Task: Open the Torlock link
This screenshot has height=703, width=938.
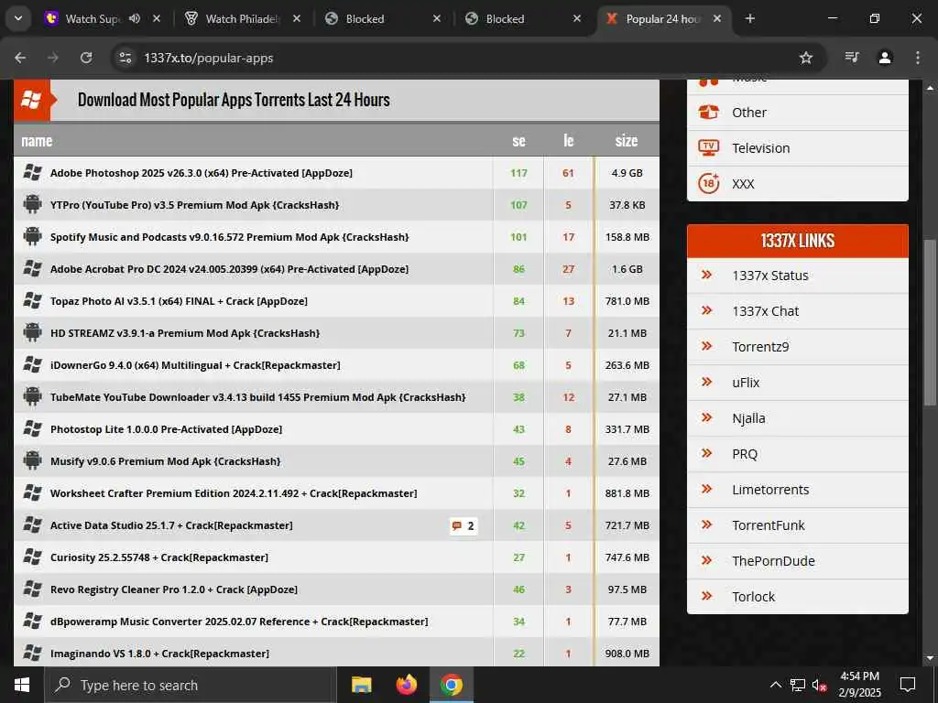Action: pos(753,597)
